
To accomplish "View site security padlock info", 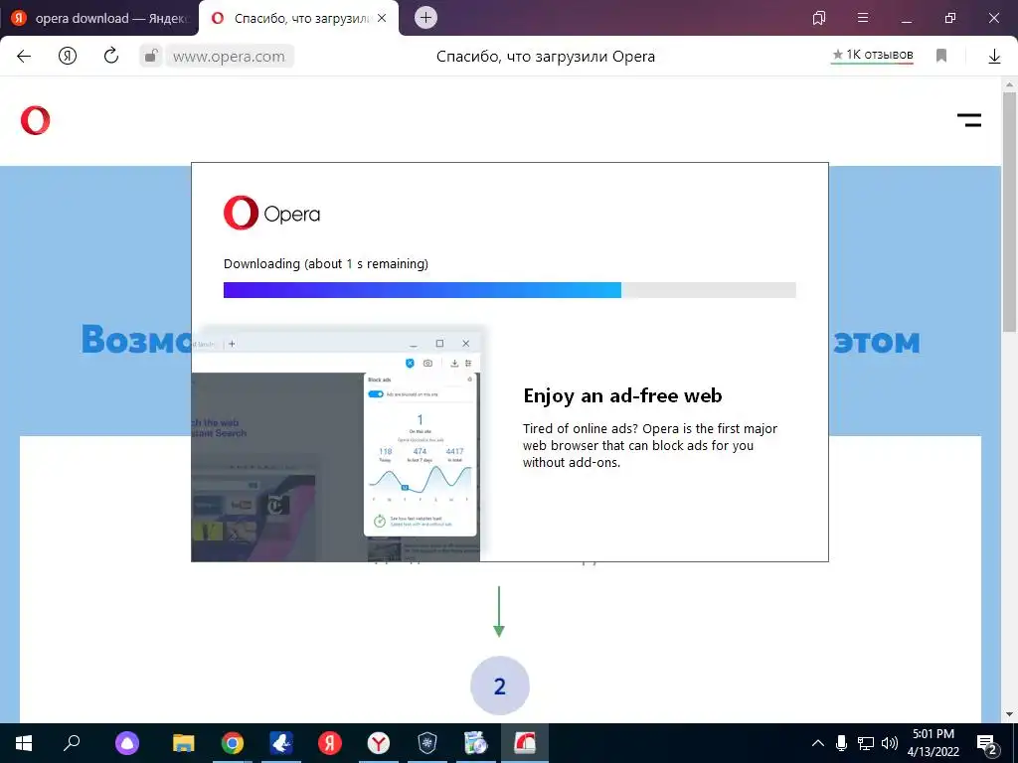I will point(151,56).
